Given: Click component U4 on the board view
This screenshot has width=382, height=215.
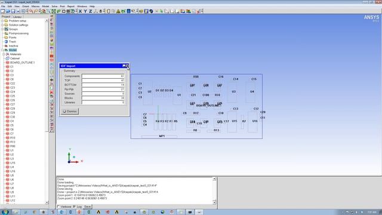Looking at the screenshot, I should pos(252,91).
